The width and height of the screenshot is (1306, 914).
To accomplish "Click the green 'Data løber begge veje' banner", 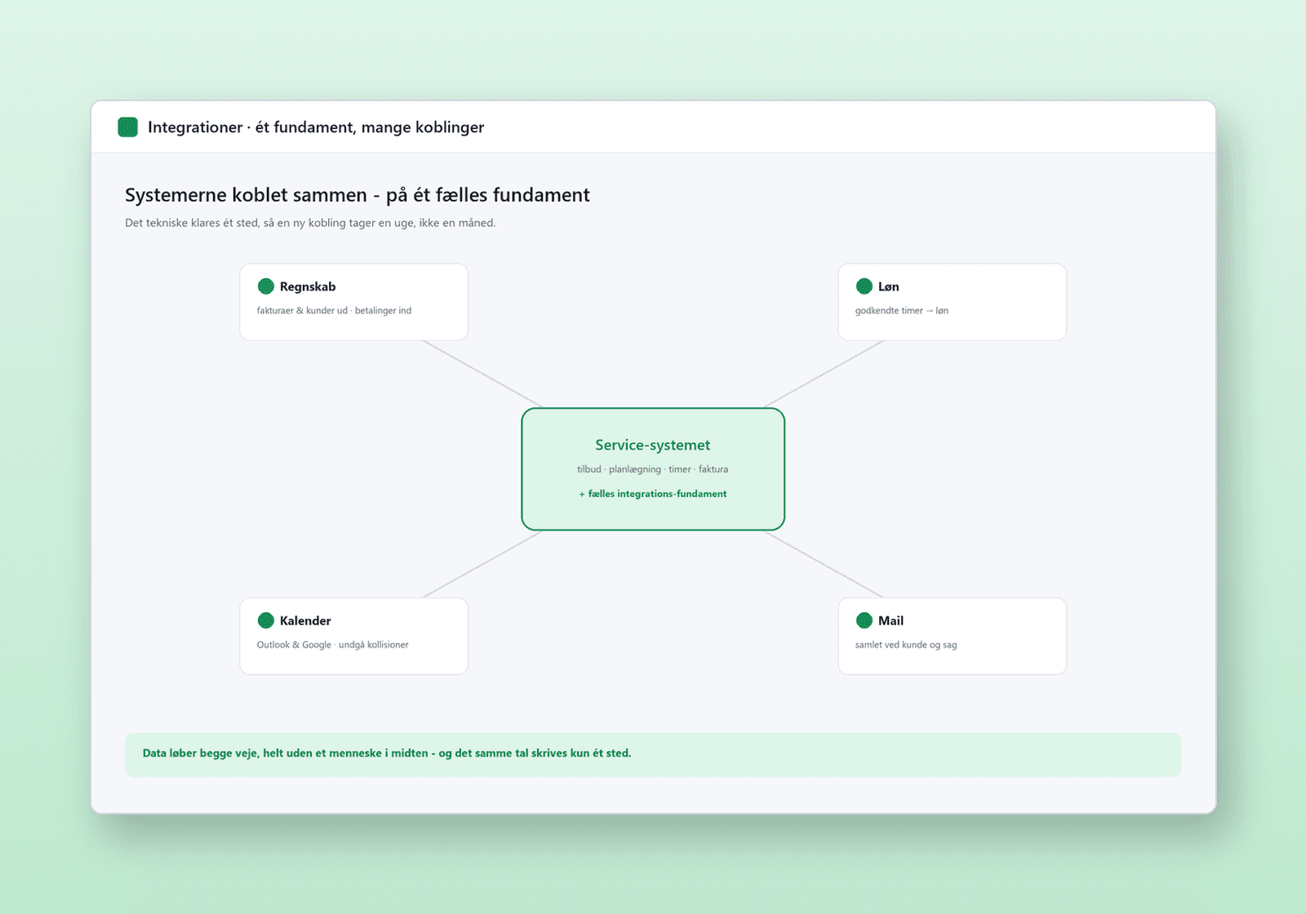I will point(653,754).
